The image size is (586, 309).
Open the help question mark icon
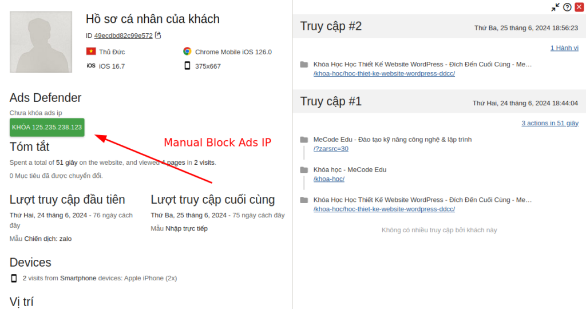pos(567,7)
